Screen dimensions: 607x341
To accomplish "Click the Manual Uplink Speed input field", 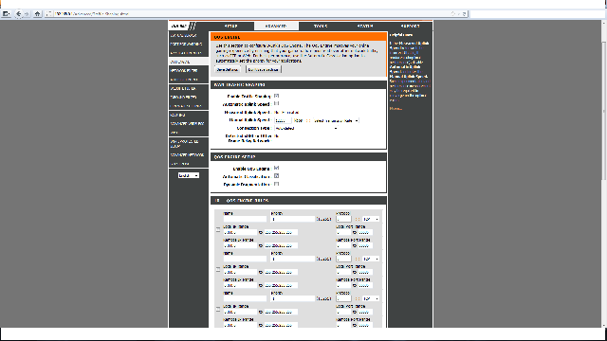I will coord(283,120).
